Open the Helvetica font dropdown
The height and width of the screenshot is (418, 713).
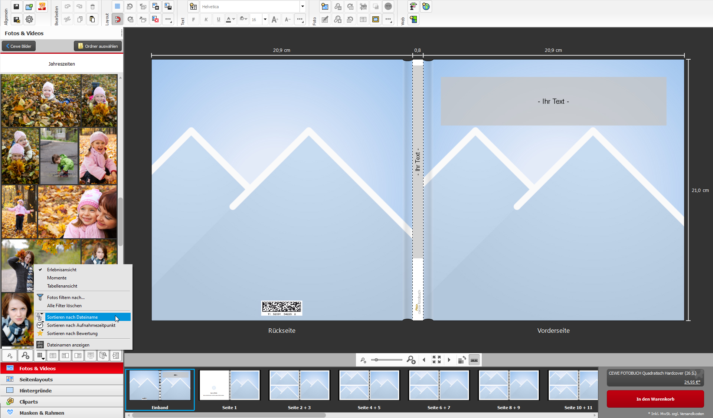[x=302, y=7]
